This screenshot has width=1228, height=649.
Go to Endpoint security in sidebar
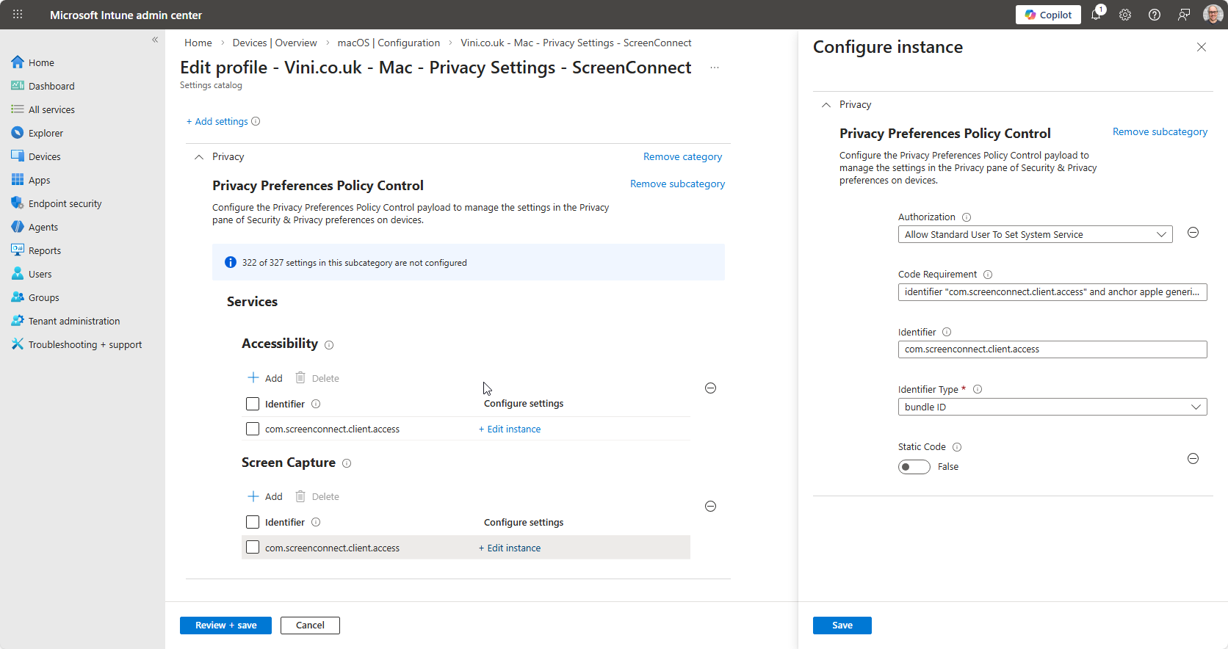tap(65, 203)
